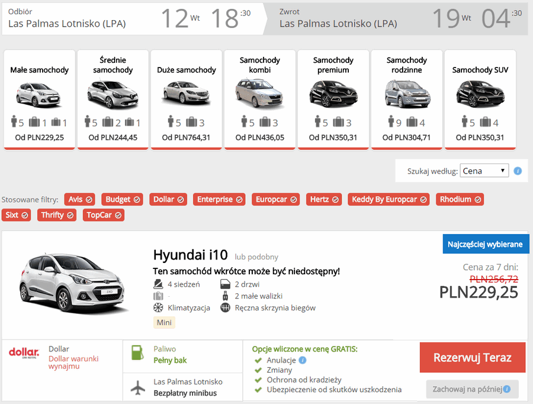Screen dimensions: 533x404
Task: Select the Małe samochody category card
Action: (x=40, y=100)
